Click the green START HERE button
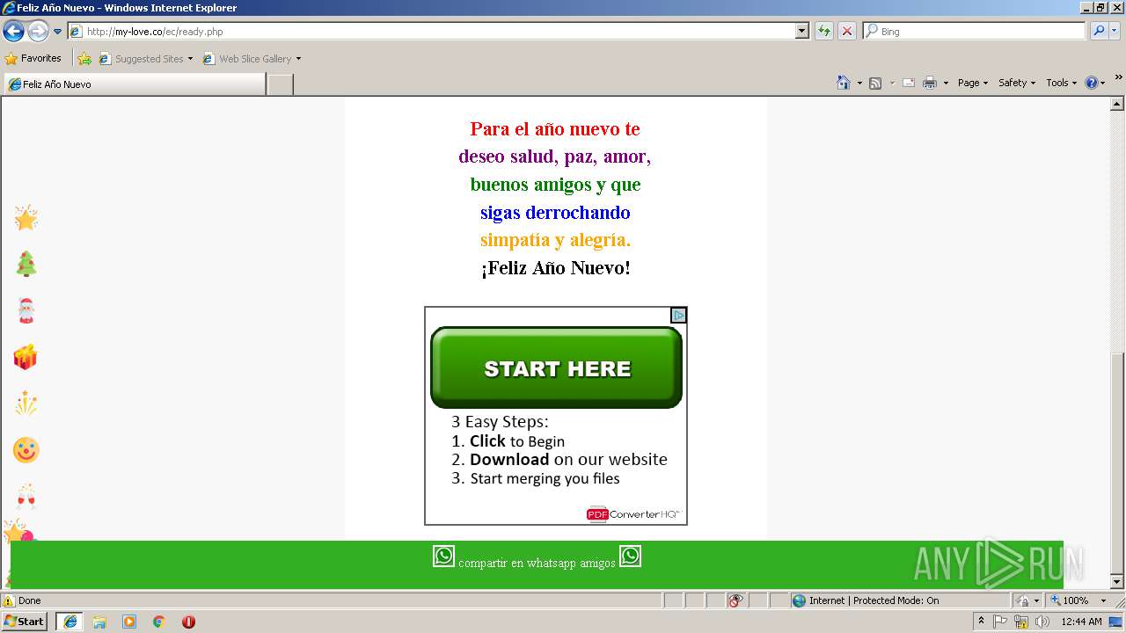The height and width of the screenshot is (633, 1126). [x=556, y=367]
